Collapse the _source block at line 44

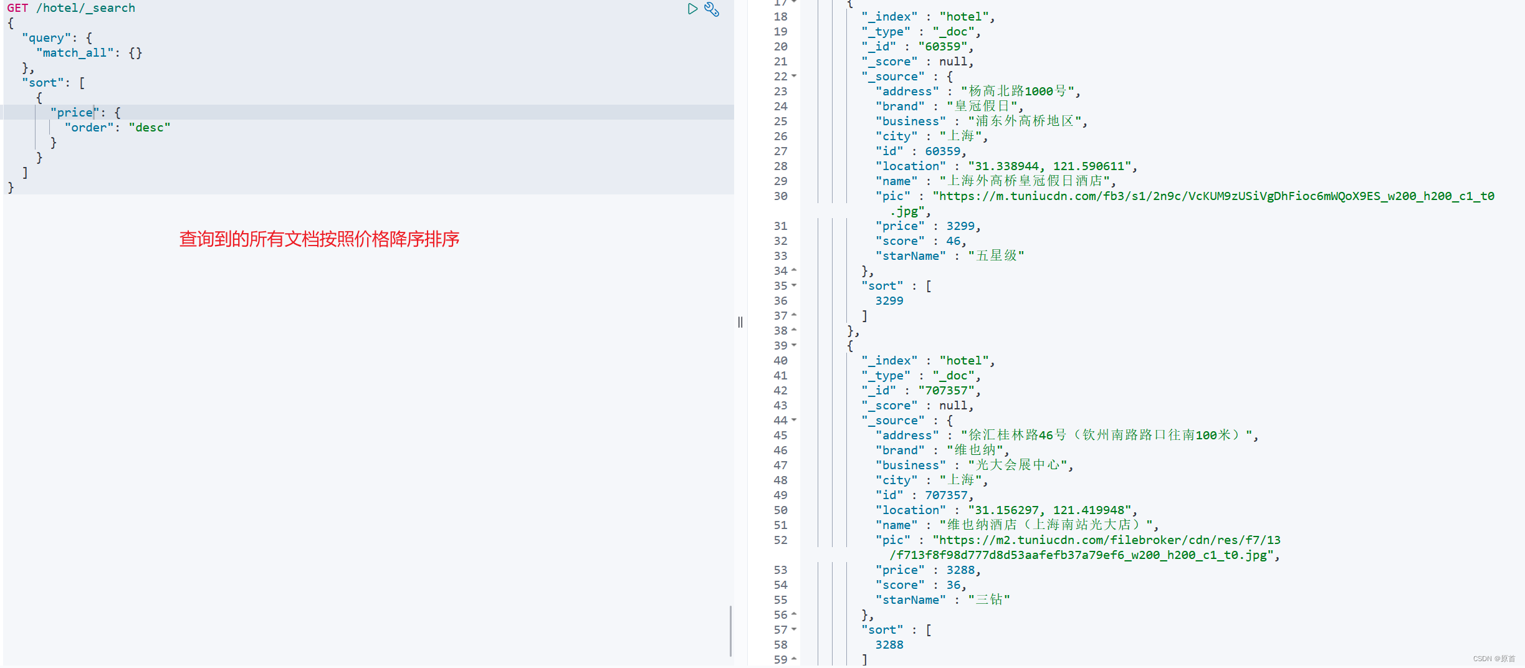pos(794,420)
